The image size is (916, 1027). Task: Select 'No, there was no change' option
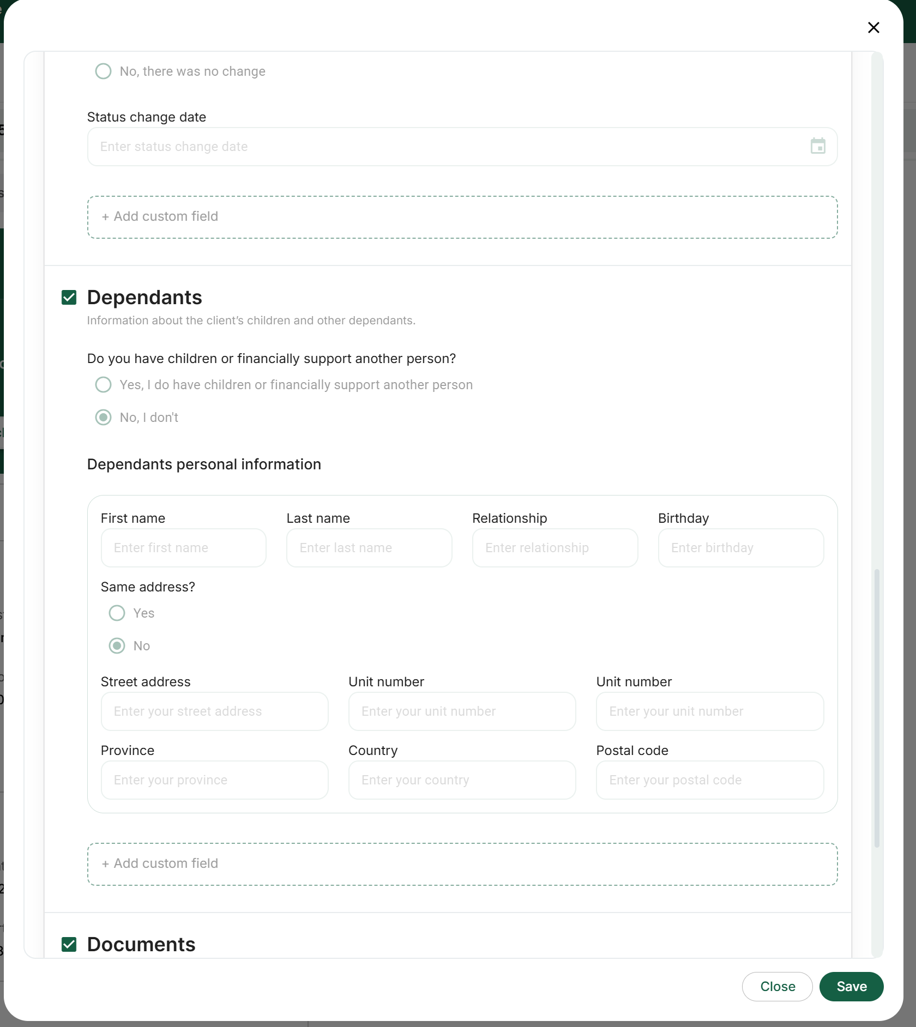click(104, 71)
